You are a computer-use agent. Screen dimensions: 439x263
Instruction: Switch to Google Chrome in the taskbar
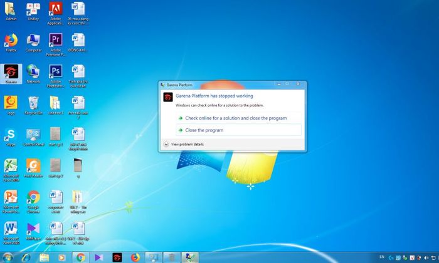(x=81, y=257)
